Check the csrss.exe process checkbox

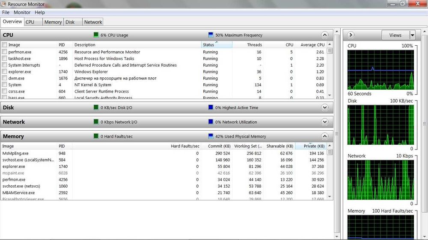[4, 91]
